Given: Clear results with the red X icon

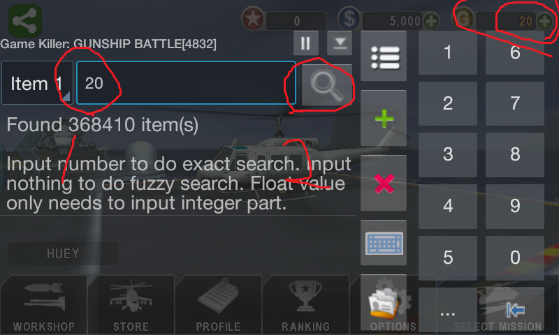Looking at the screenshot, I should [x=384, y=184].
